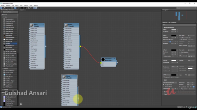Select Local axis radio button
This screenshot has width=197, height=110.
(180, 87)
